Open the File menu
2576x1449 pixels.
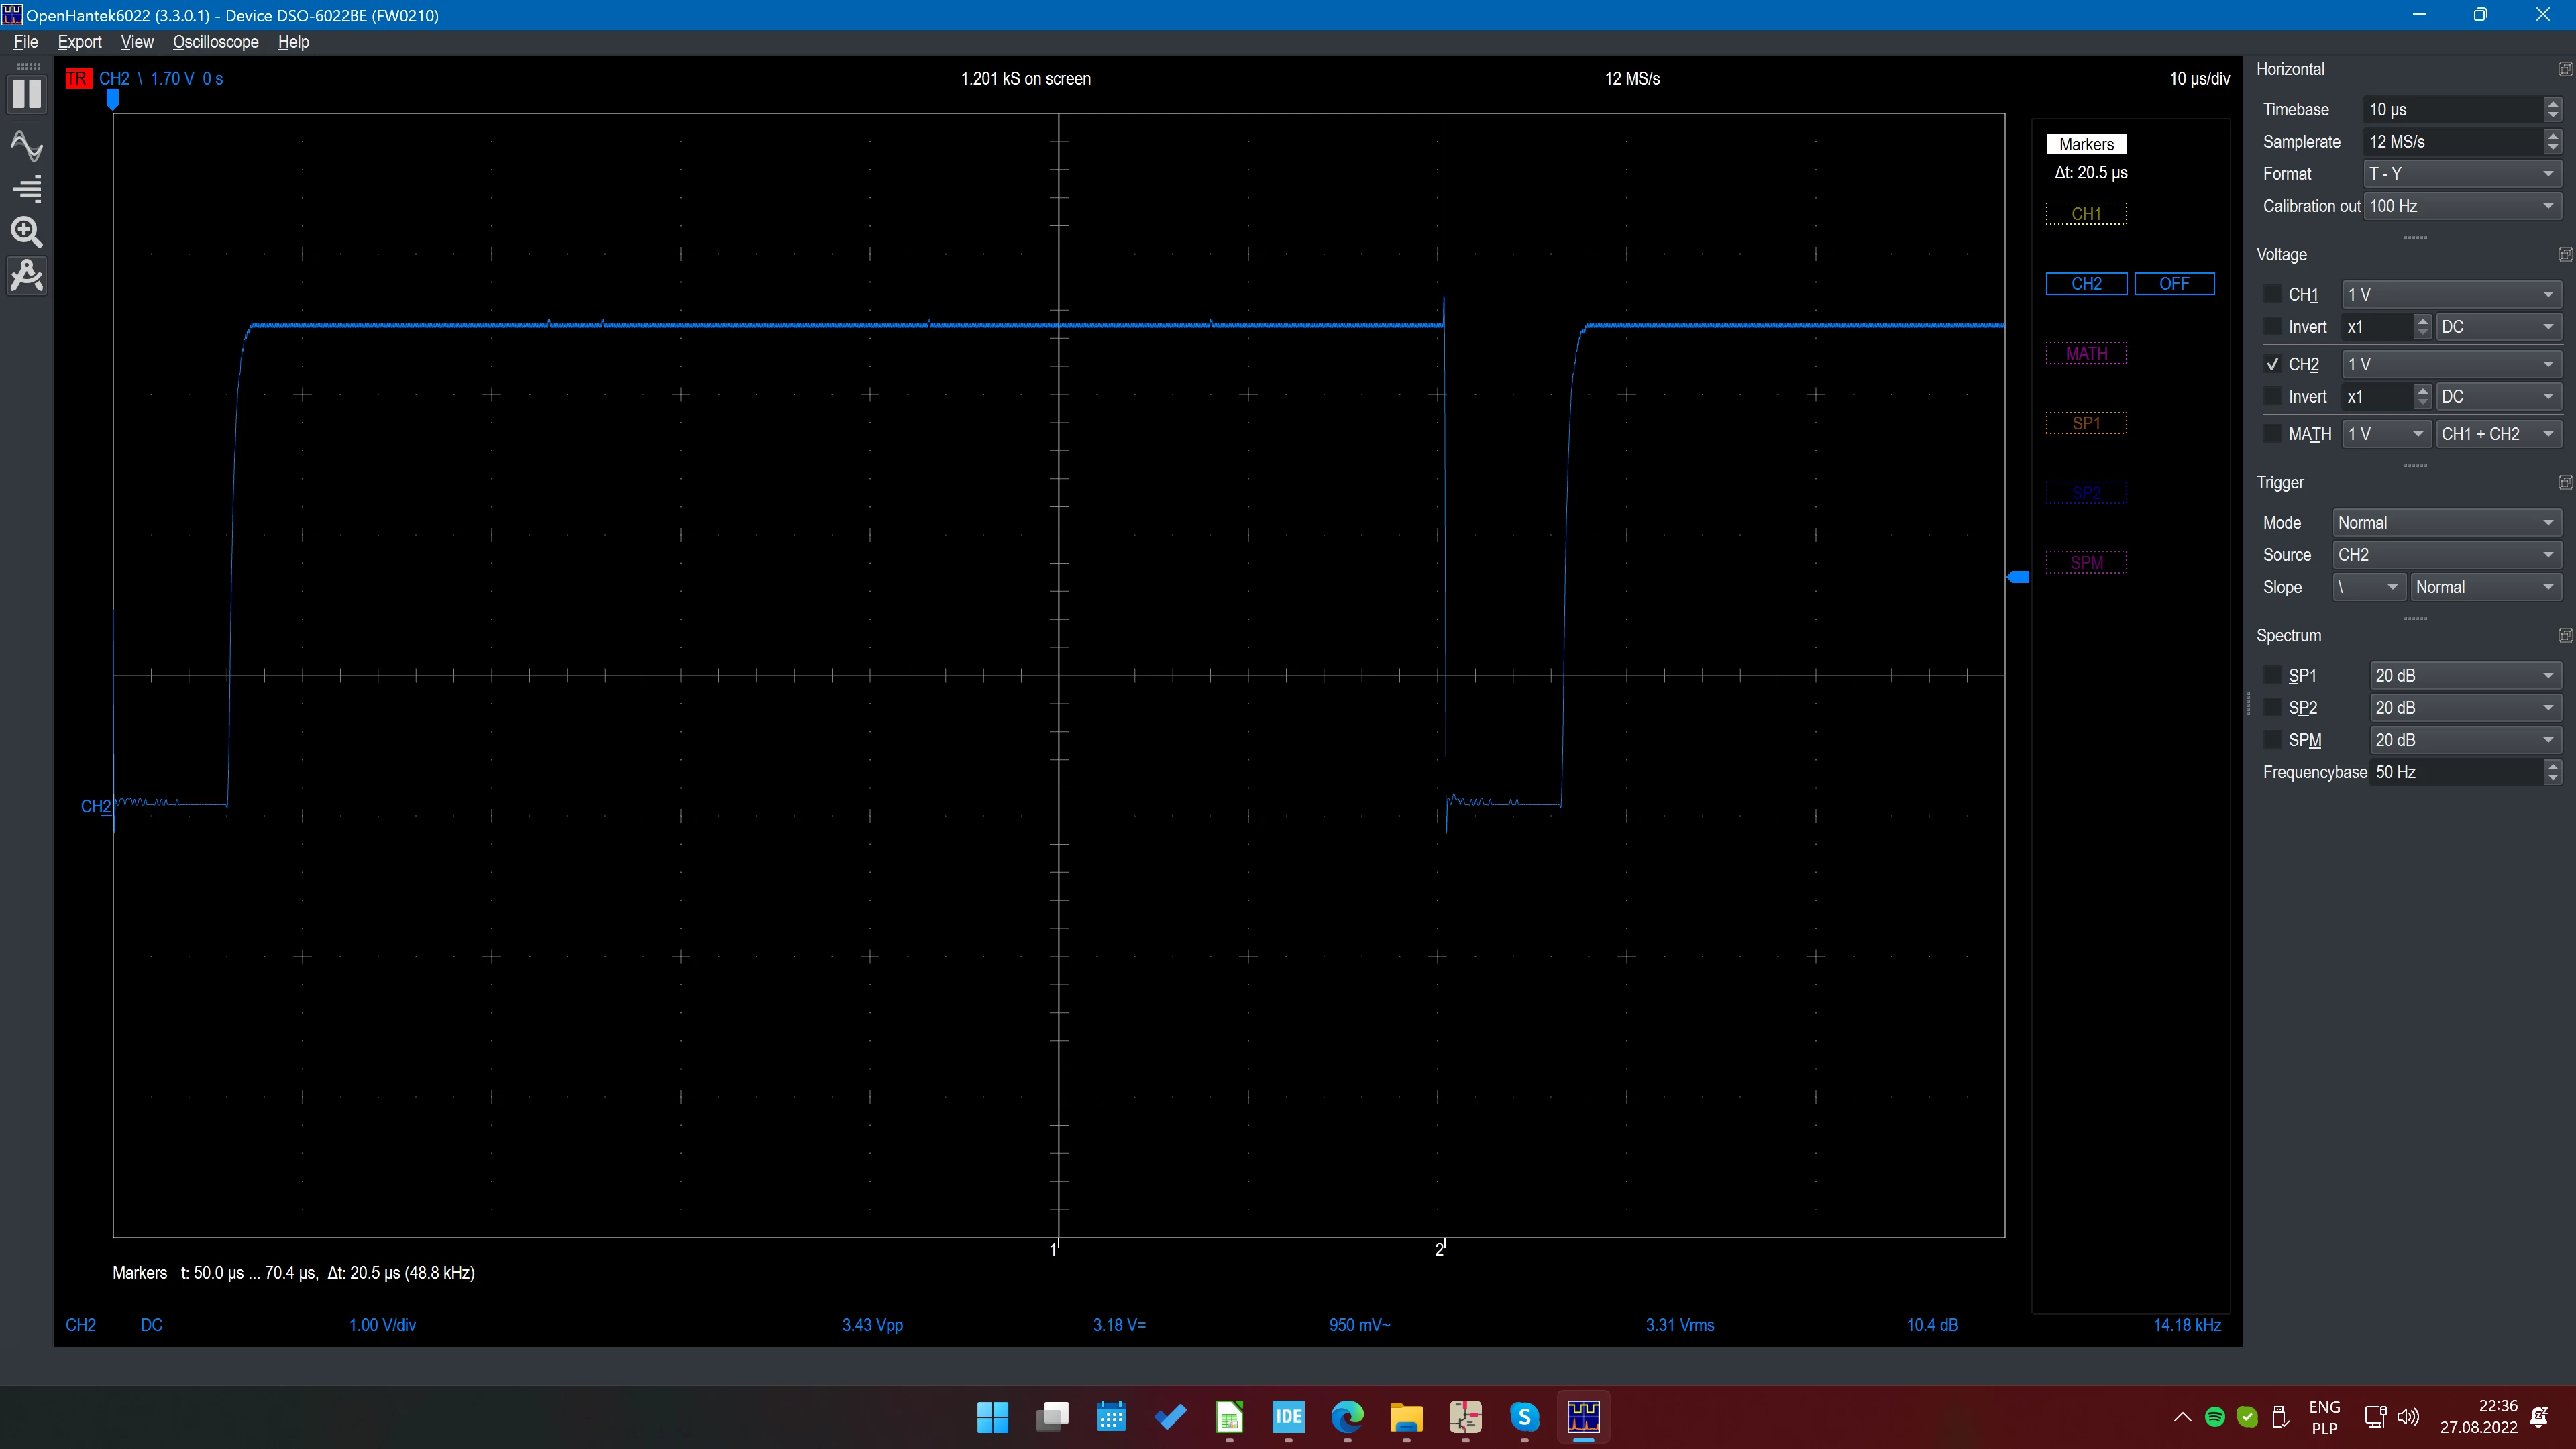point(26,42)
